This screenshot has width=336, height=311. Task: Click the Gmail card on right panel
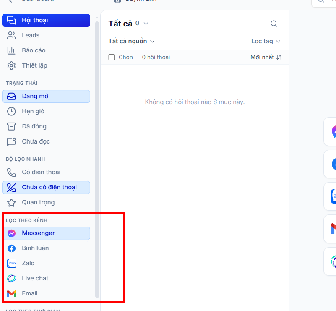(330, 229)
